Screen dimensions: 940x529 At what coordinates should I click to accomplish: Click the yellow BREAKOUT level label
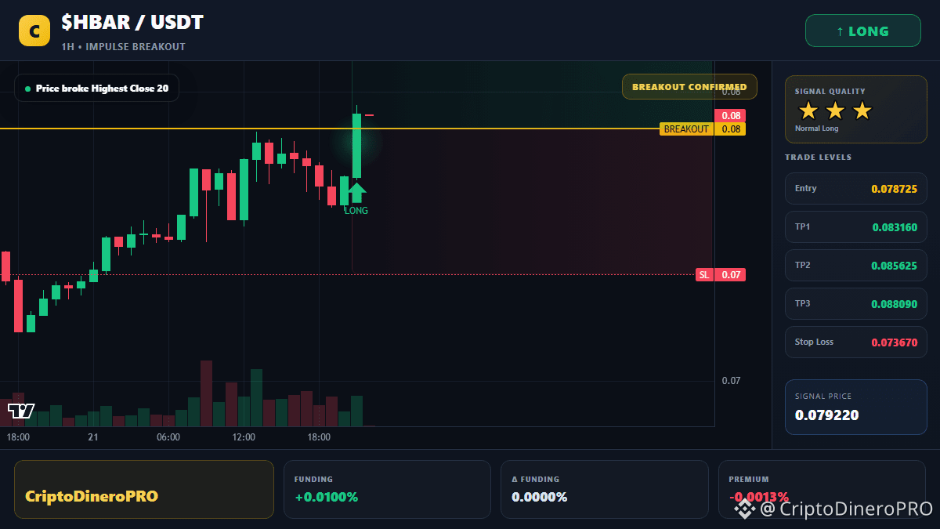point(686,129)
